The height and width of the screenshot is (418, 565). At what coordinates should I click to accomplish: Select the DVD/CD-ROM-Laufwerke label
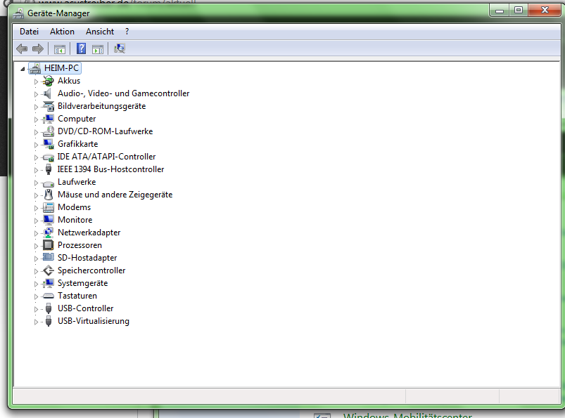click(x=106, y=131)
